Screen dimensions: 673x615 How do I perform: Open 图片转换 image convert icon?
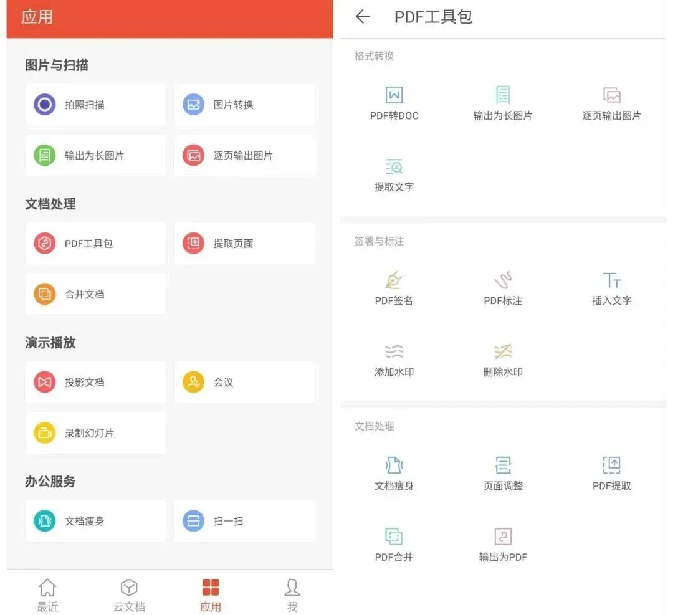[x=194, y=104]
